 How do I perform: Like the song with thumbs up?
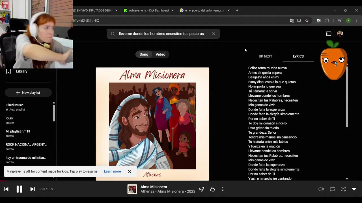(x=212, y=189)
